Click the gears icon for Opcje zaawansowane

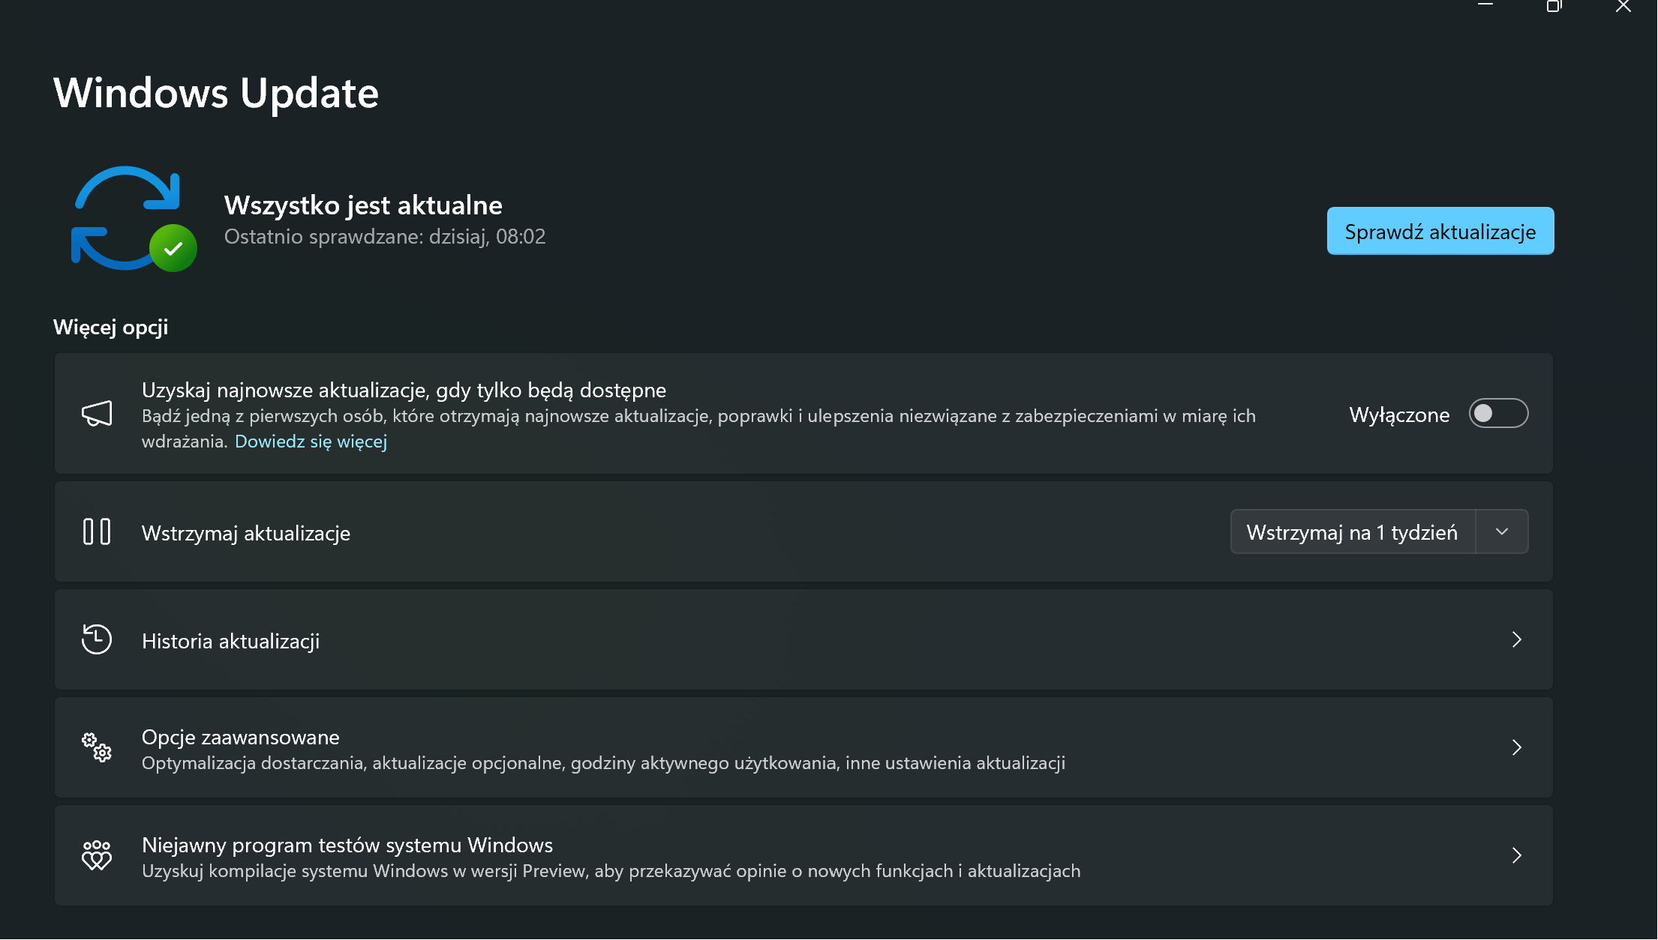(x=97, y=747)
